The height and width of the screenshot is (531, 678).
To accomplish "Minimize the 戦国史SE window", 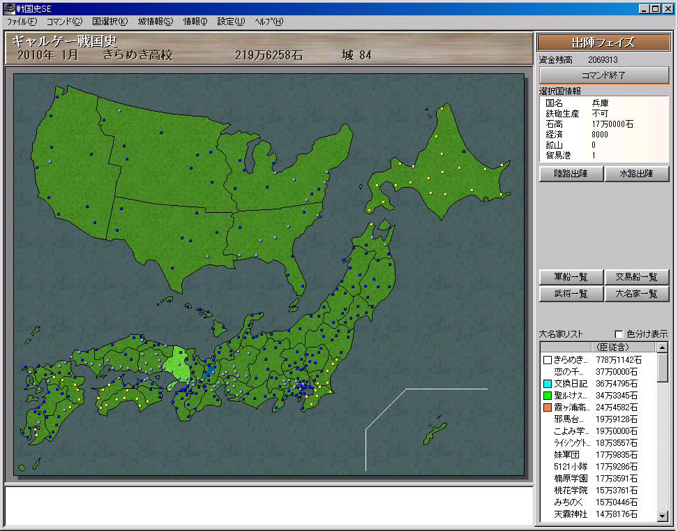I will [x=645, y=8].
